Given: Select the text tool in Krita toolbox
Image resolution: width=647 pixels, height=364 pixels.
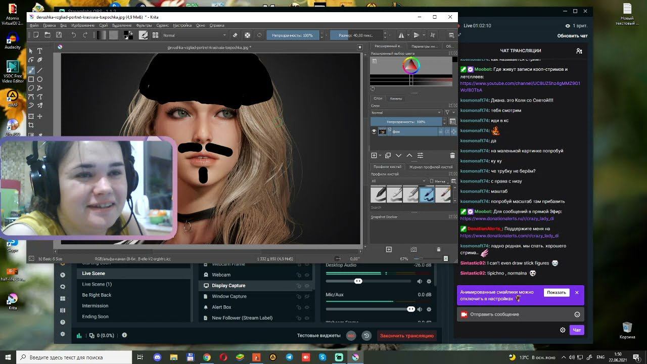Looking at the screenshot, I should coord(39,51).
